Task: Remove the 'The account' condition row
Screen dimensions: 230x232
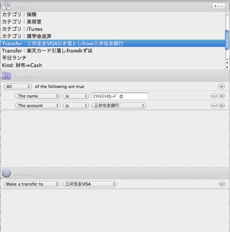Action: pos(214,106)
